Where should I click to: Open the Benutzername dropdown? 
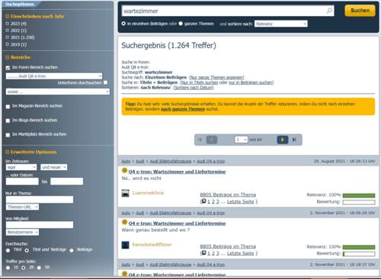22,232
